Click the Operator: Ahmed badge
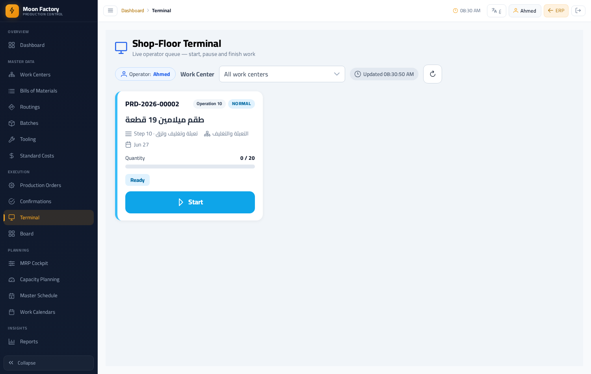Screen dimensions: 591x374 (x=145, y=74)
